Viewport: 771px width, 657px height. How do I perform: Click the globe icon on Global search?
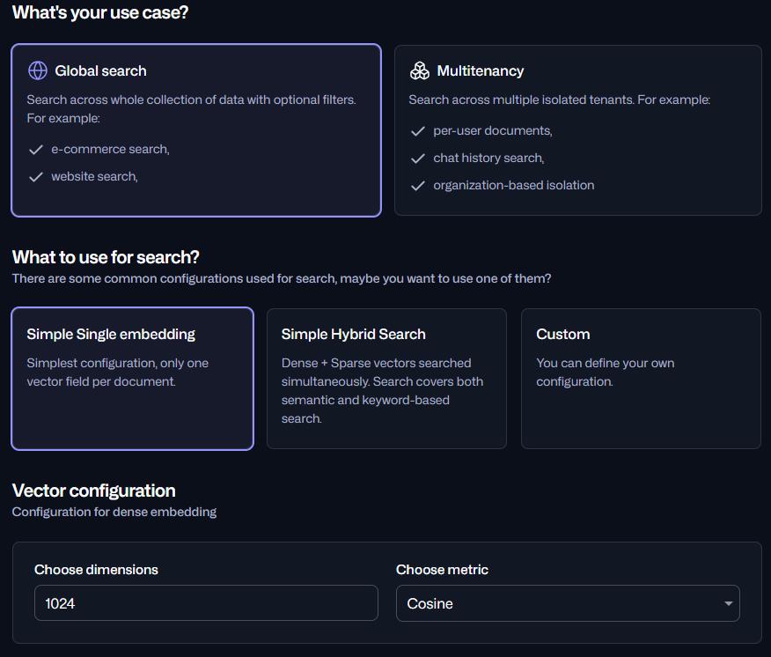(x=38, y=70)
